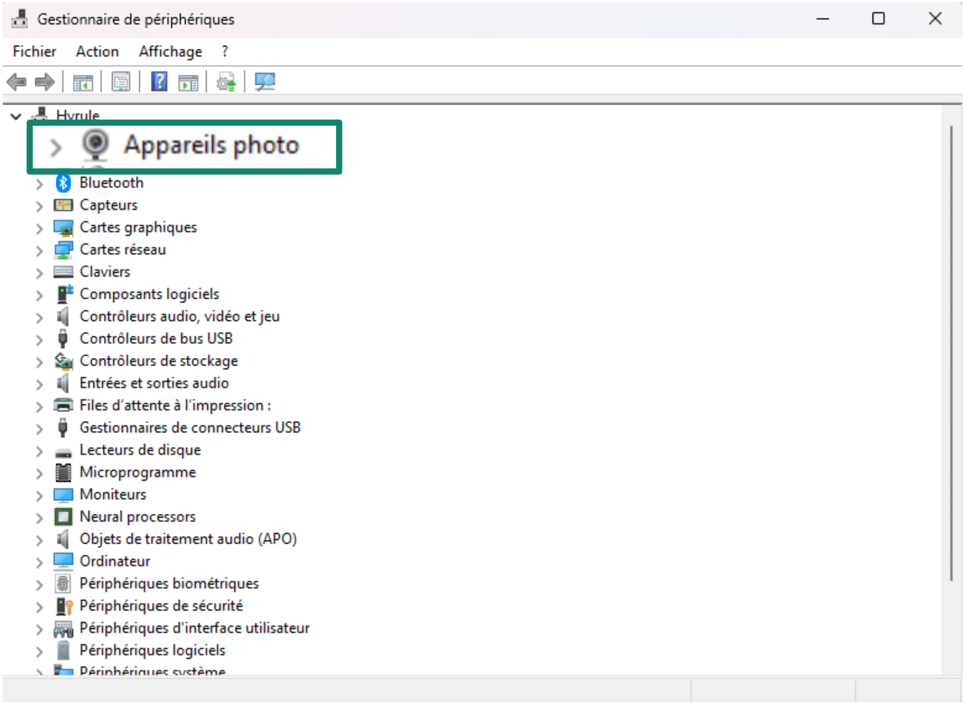Select the Claviers tree entry
The image size is (966, 705).
tap(104, 272)
